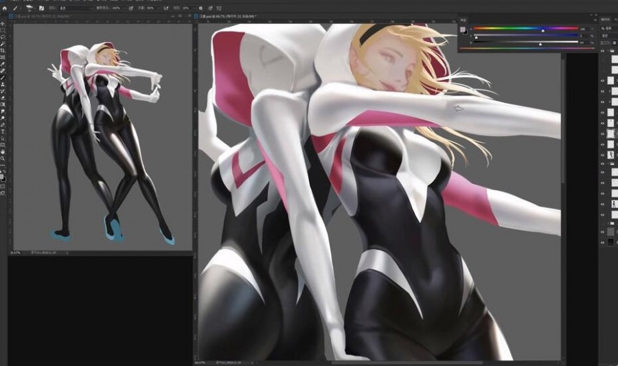
Task: Toggle pressure for opacity
Action: click(131, 8)
